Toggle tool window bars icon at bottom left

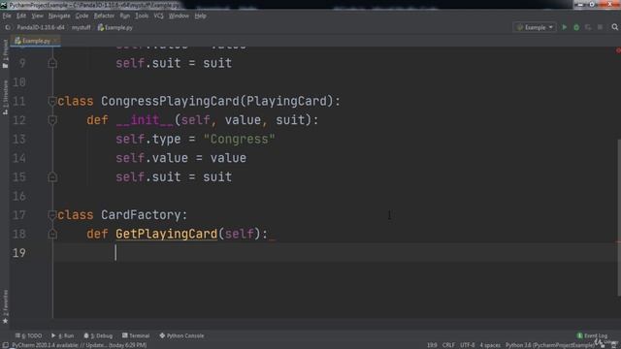point(6,345)
